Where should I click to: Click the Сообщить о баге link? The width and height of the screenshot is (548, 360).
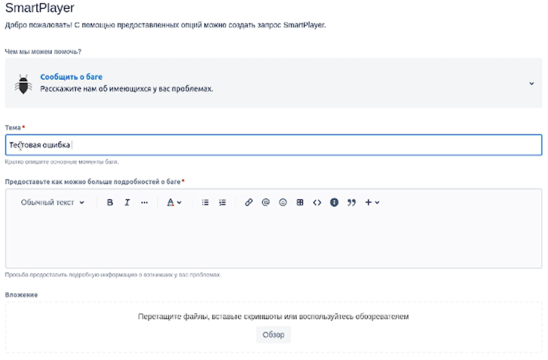pyautogui.click(x=71, y=77)
